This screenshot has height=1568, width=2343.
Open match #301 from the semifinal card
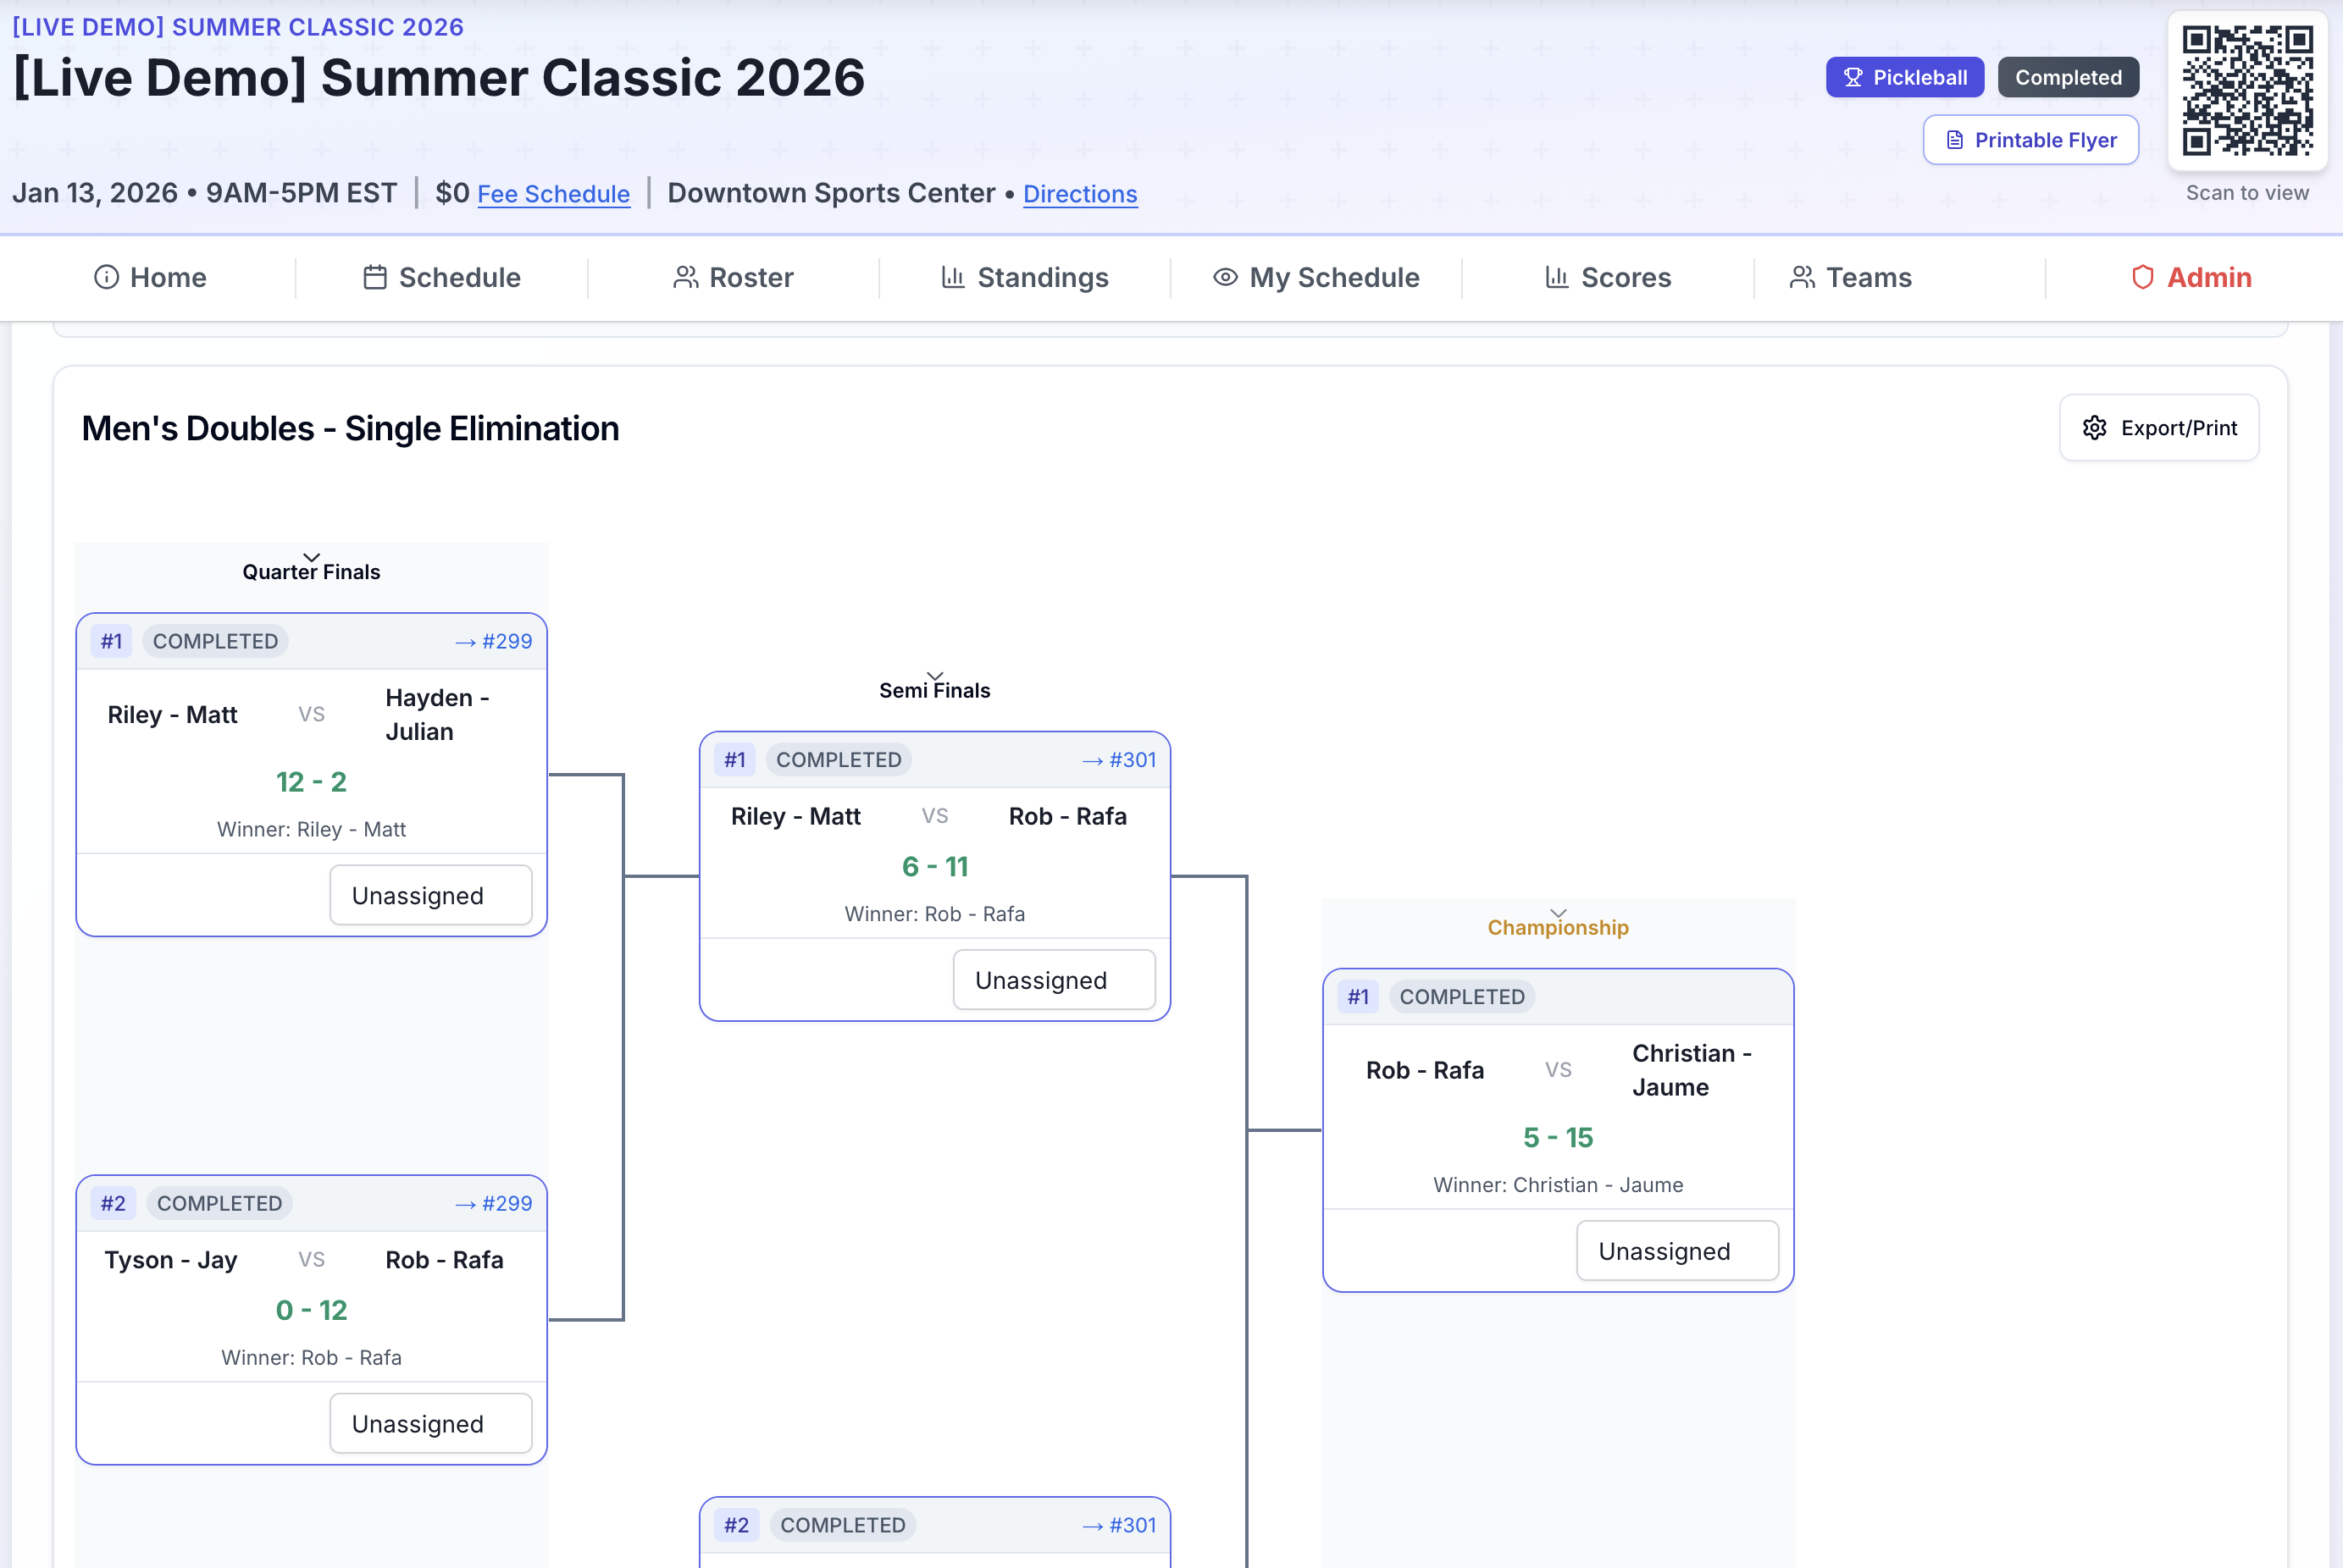(x=1121, y=760)
